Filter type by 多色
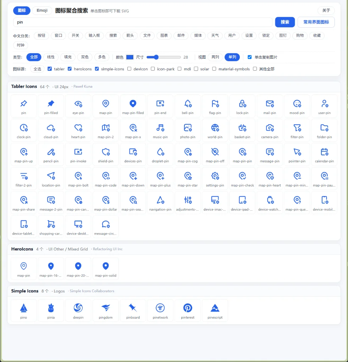Screen dimensions: 348x362 [102, 57]
